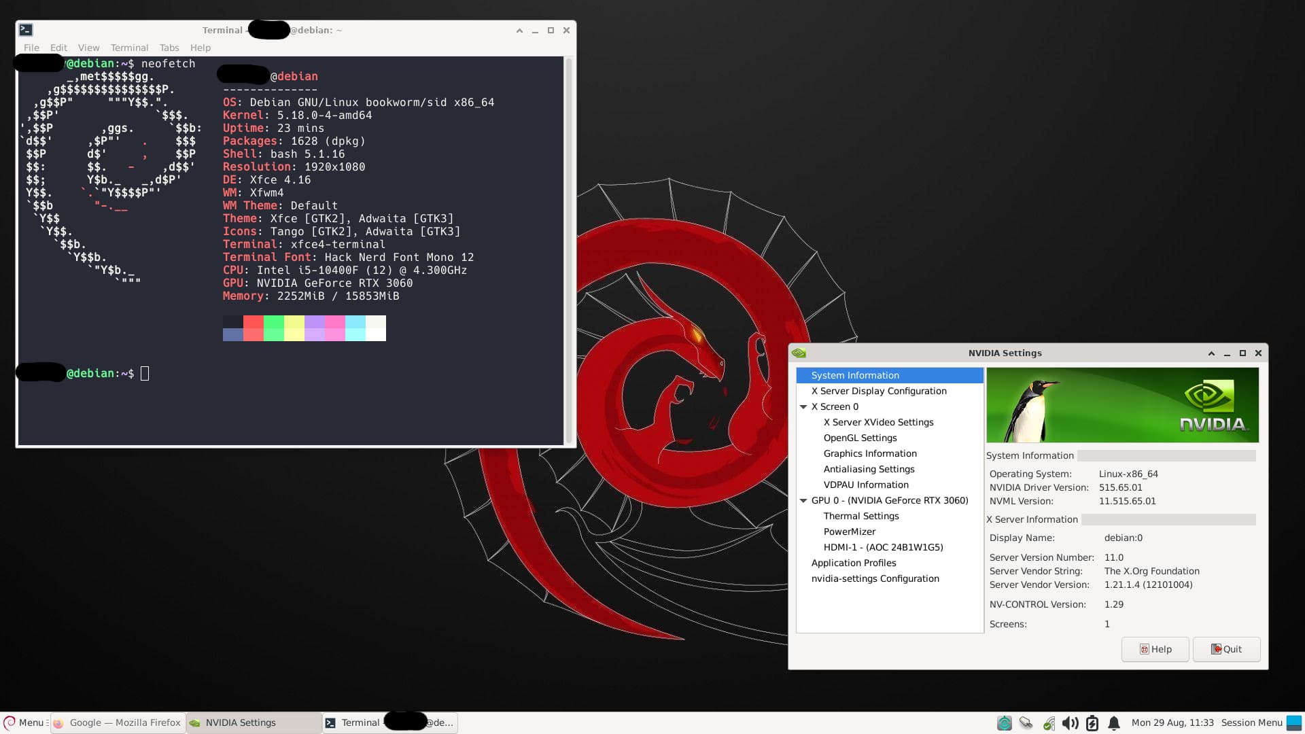Viewport: 1305px width, 734px height.
Task: Open the Session Menu in panel
Action: 1251,722
